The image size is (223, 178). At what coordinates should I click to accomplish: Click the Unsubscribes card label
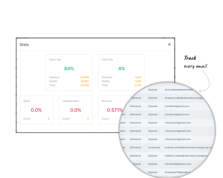71,101
